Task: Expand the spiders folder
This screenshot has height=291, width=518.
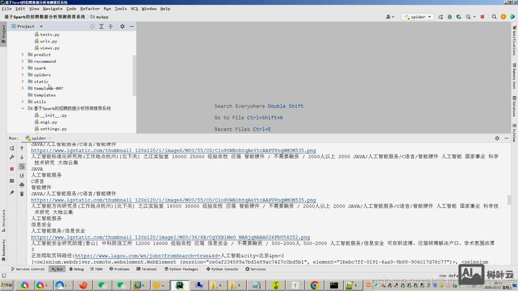Action: coord(23,75)
